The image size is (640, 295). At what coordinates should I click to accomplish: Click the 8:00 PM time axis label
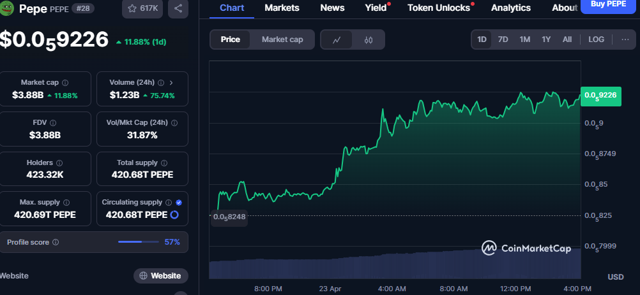click(x=268, y=289)
